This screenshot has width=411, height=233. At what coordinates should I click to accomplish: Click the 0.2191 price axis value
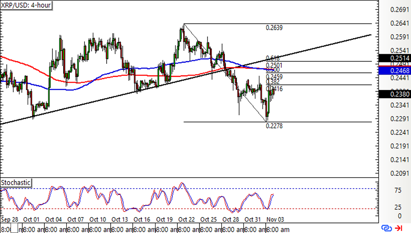point(399,146)
